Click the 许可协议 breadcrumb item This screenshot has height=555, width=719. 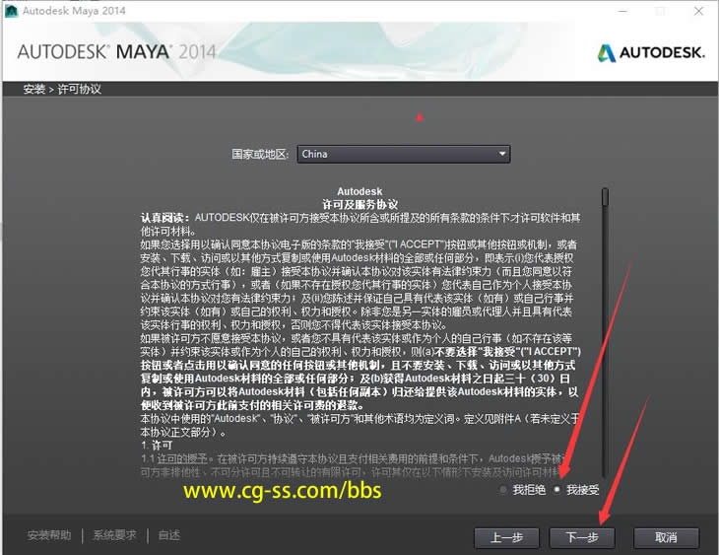79,90
